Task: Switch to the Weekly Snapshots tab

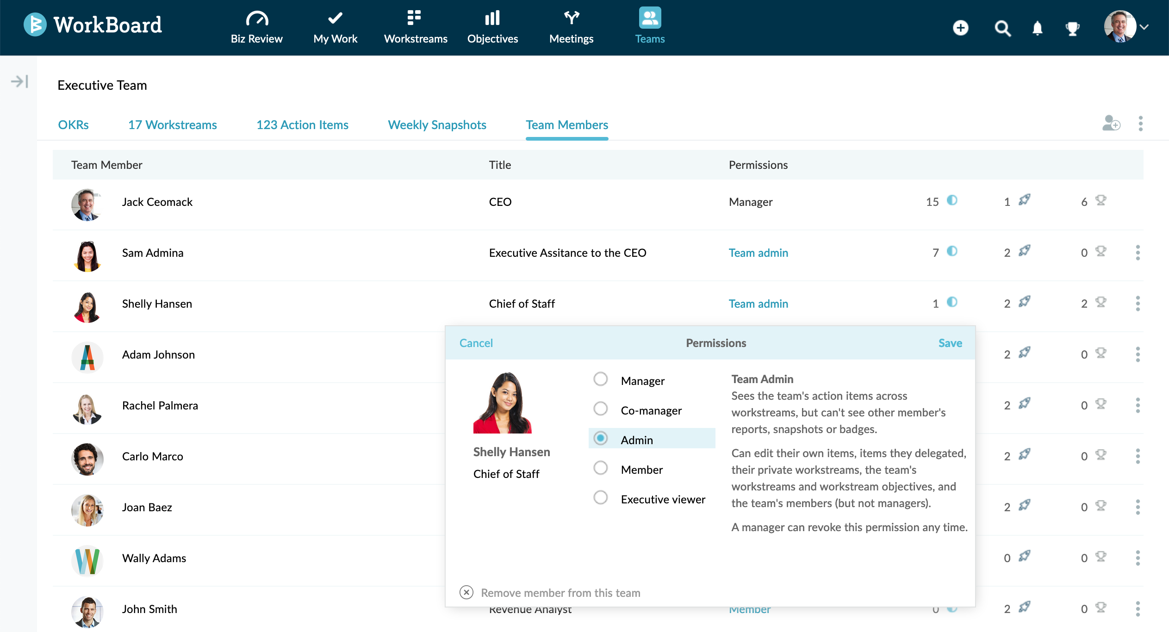Action: [437, 125]
